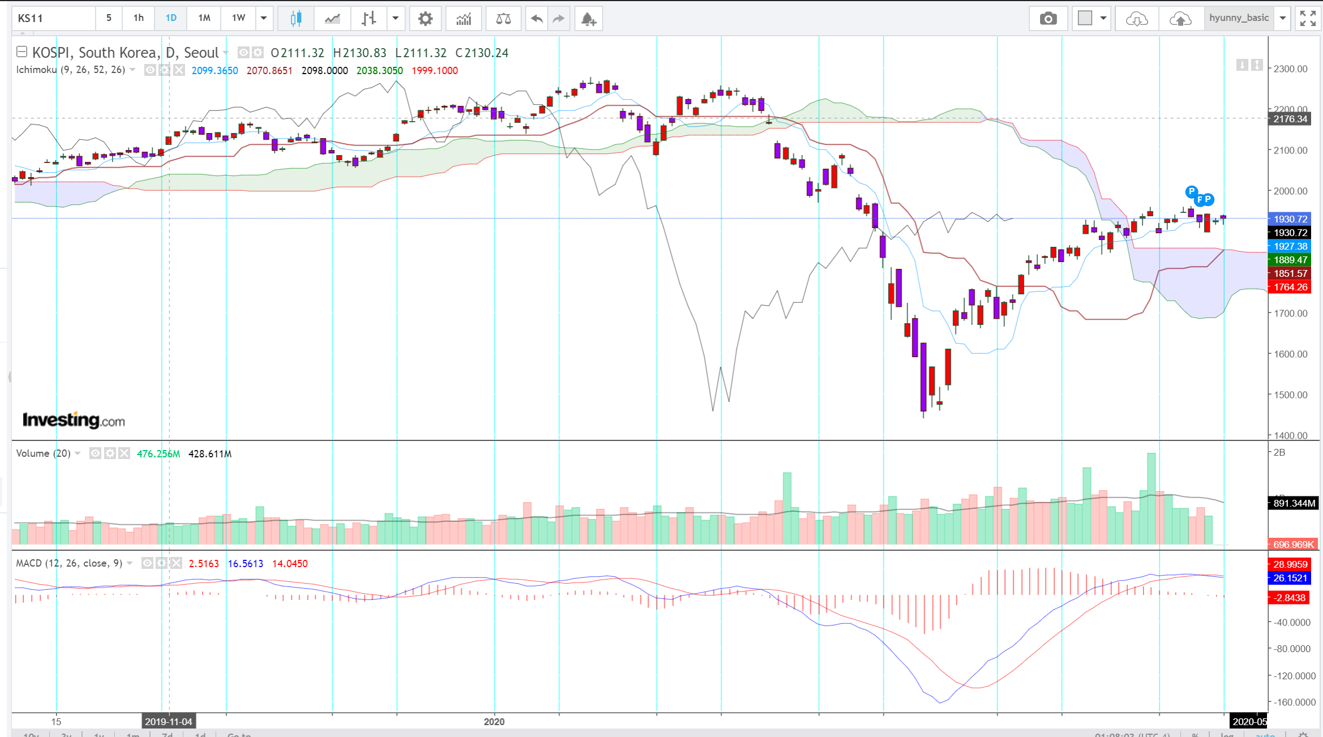Toggle Volume indicator visibility eye
This screenshot has width=1323, height=737.
pos(95,453)
